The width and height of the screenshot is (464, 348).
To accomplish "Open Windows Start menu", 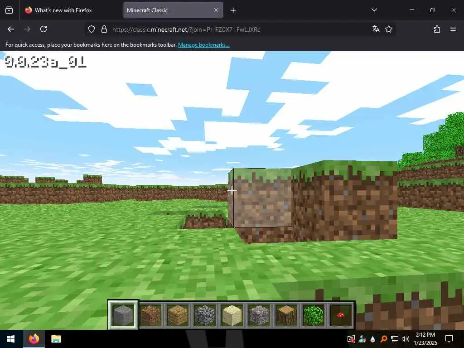I will point(11,339).
